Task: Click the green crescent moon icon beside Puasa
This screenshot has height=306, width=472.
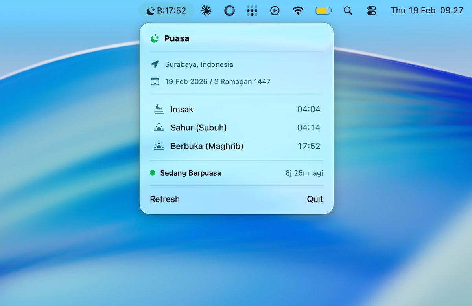Action: pyautogui.click(x=155, y=38)
